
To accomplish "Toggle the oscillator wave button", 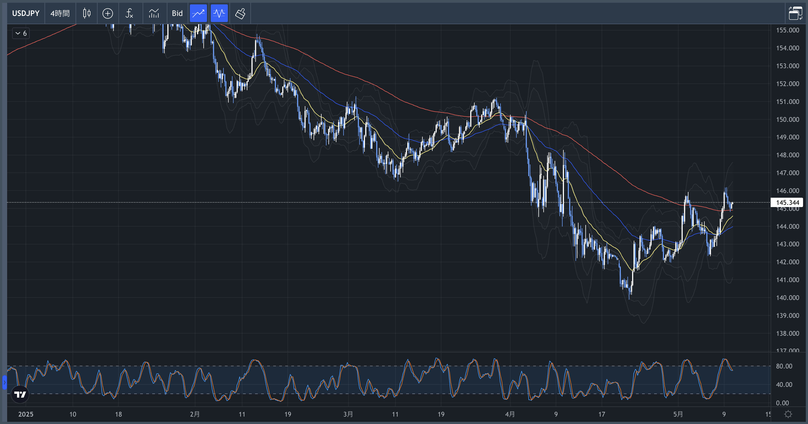I will click(x=219, y=13).
